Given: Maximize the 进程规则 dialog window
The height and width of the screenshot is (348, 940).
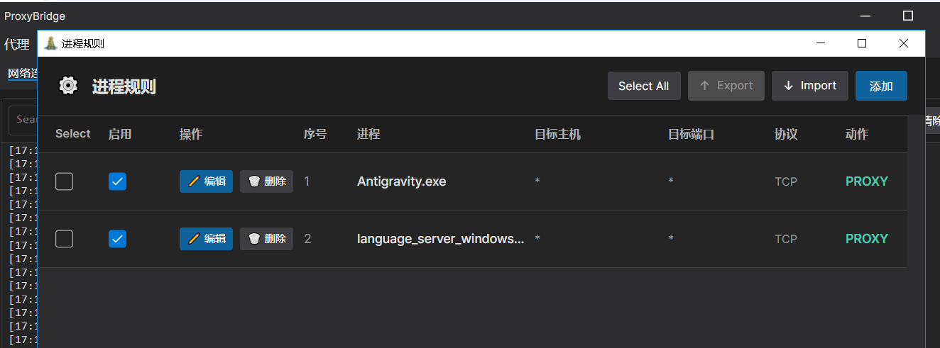Looking at the screenshot, I should click(x=862, y=43).
